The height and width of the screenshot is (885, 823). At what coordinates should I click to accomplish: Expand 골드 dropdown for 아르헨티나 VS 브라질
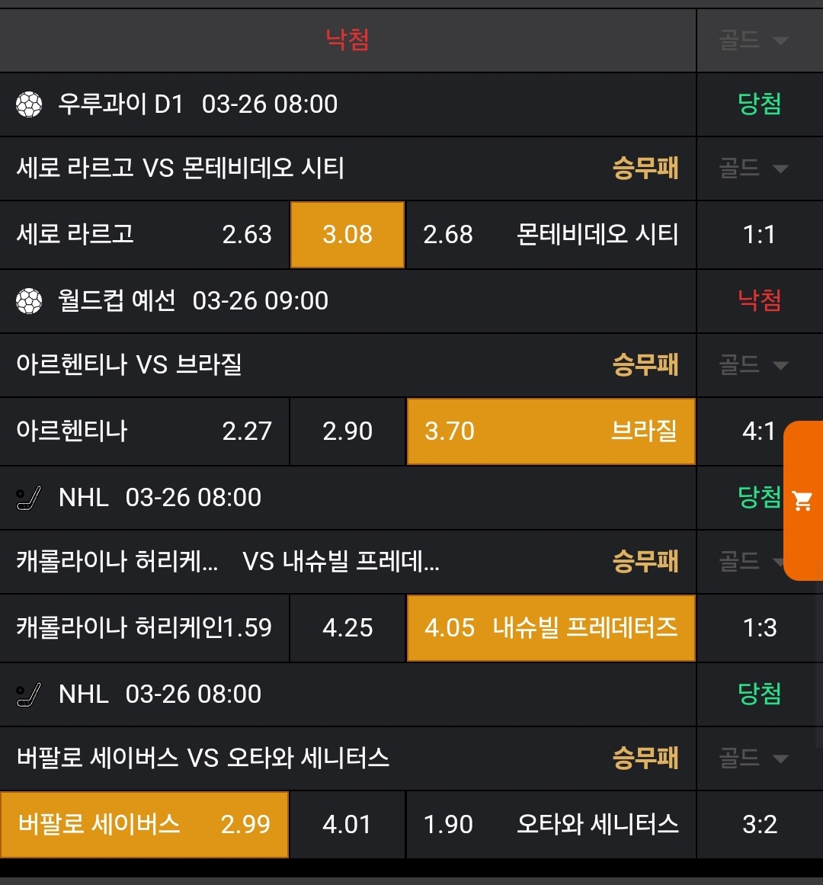[754, 365]
